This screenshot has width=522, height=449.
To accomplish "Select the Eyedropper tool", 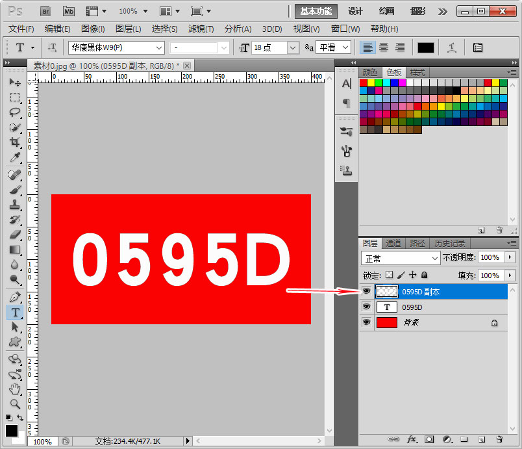I will point(15,157).
